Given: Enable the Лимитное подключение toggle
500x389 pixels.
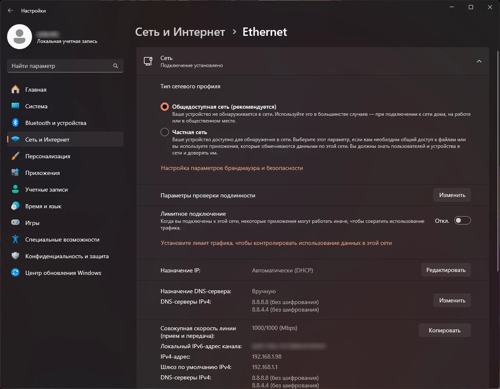Looking at the screenshot, I should tap(462, 220).
